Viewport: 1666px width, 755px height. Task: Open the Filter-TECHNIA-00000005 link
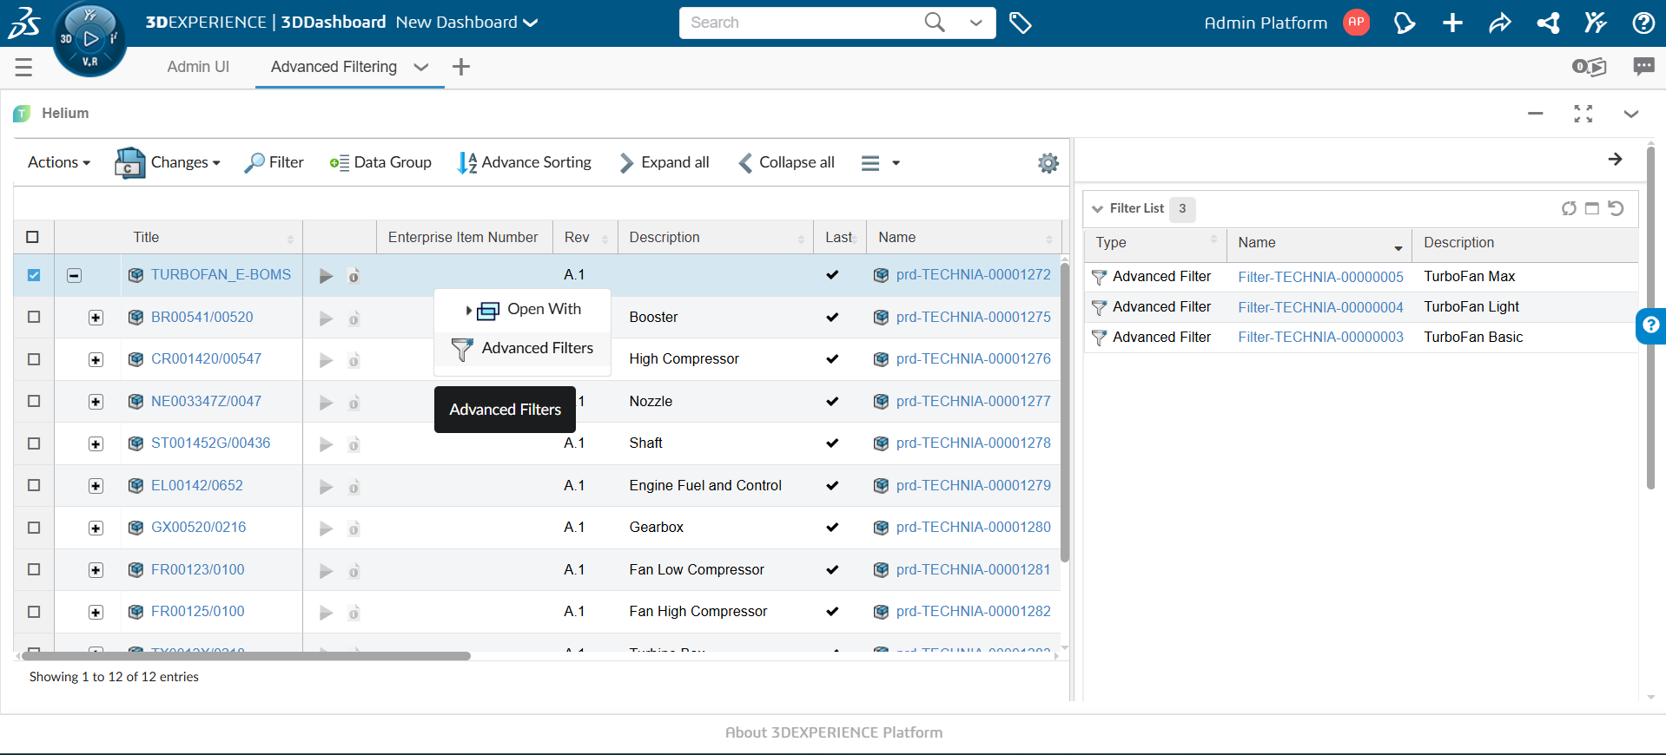pyautogui.click(x=1320, y=277)
